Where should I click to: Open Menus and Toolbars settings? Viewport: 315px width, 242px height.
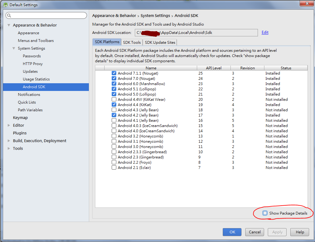click(36, 40)
